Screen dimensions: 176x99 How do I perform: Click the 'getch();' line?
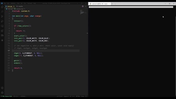click(x=18, y=61)
